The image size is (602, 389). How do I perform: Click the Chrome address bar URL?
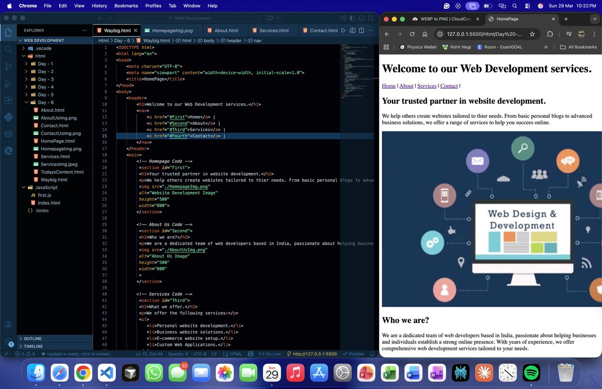tap(484, 34)
